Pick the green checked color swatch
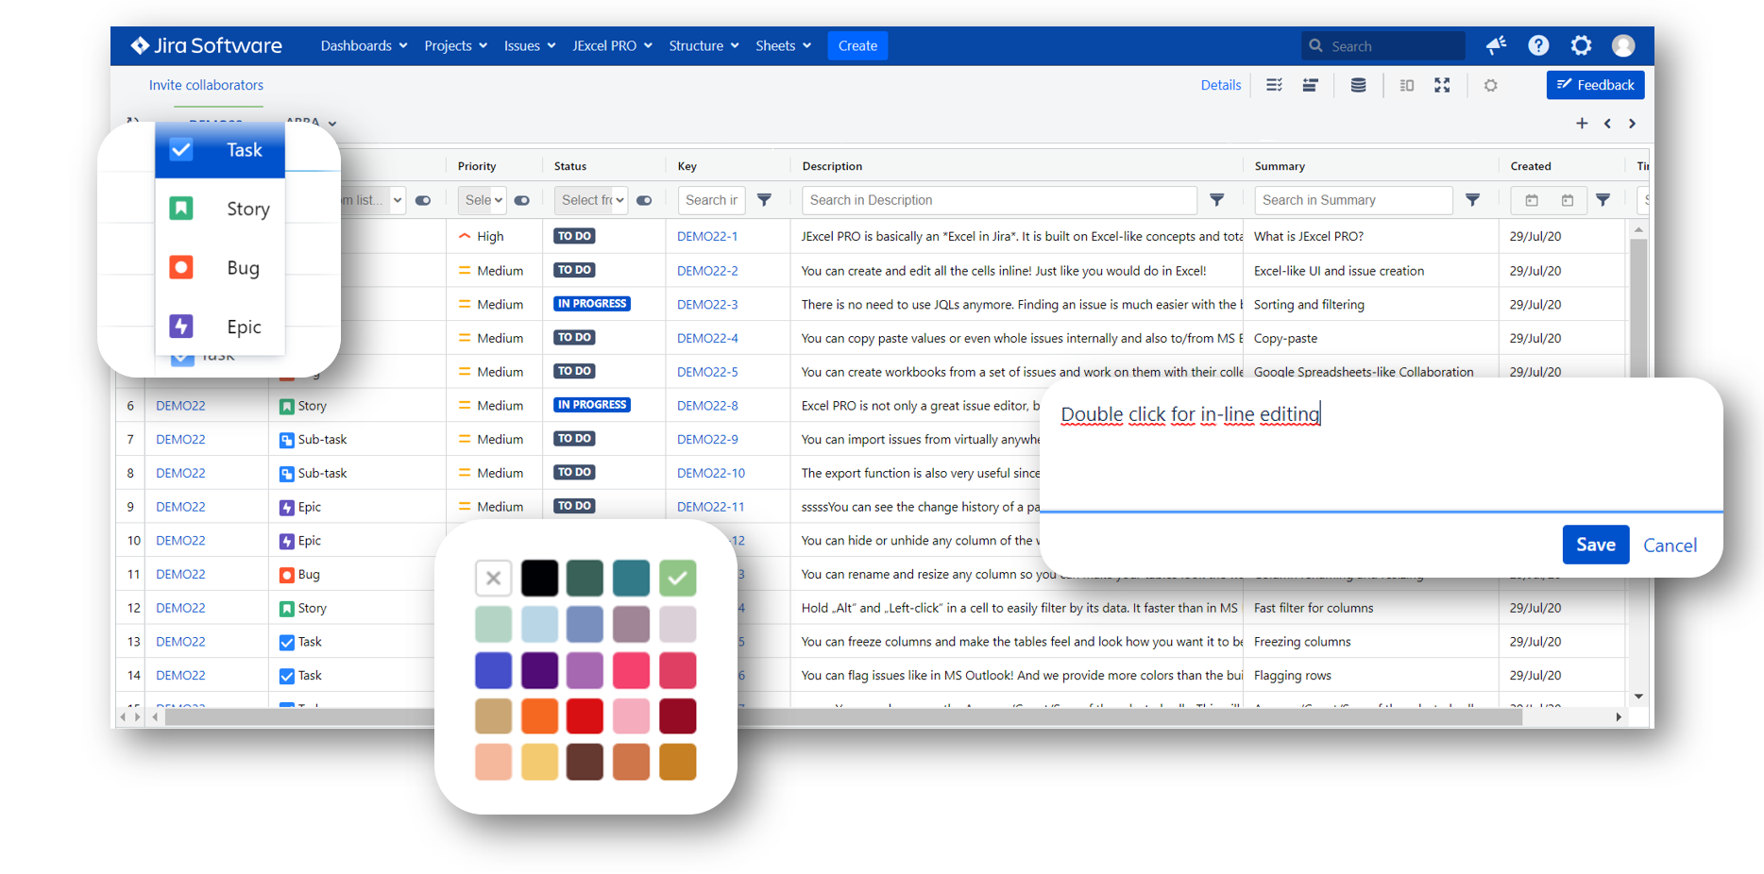Screen dimensions: 1764x874 click(x=678, y=579)
